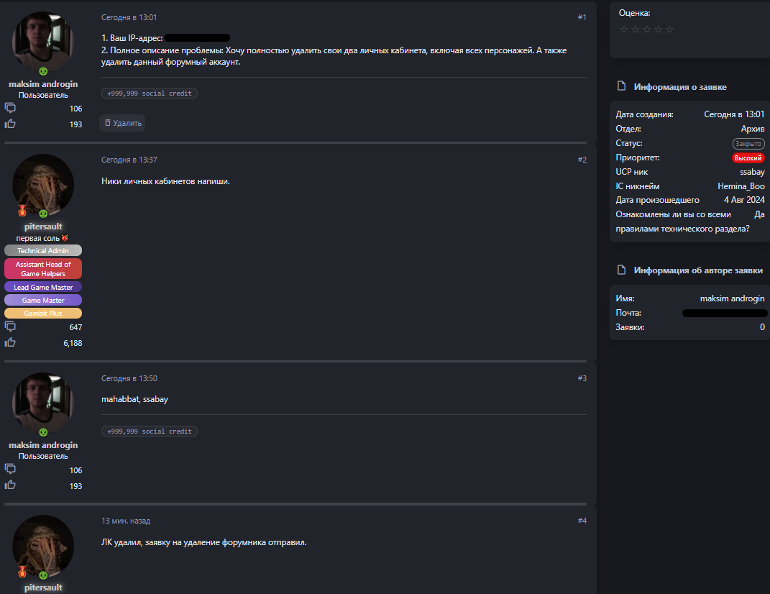Open the pitersault username link in post #2
This screenshot has width=770, height=594.
(43, 227)
